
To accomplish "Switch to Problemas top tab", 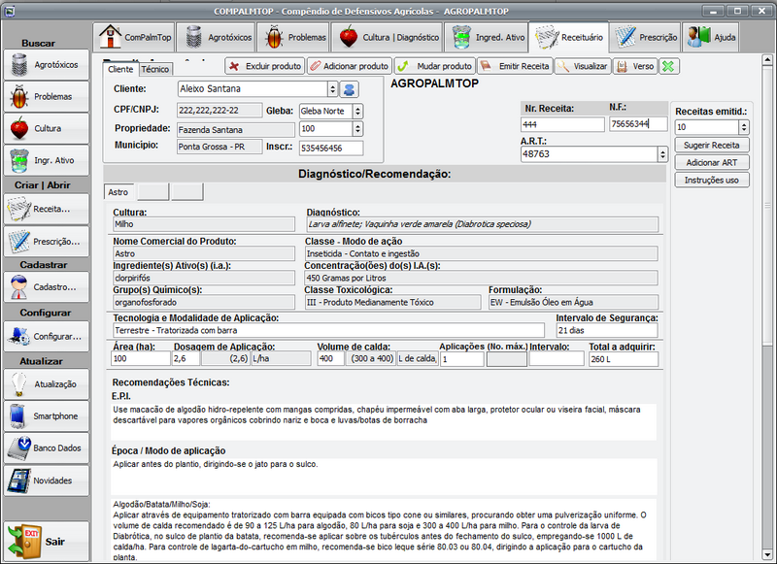I will tap(293, 37).
